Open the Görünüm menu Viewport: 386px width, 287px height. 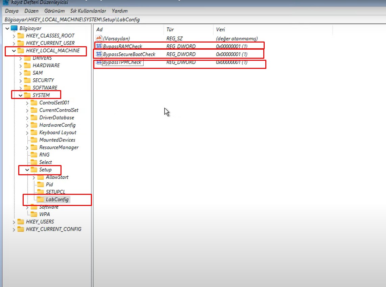[x=54, y=11]
